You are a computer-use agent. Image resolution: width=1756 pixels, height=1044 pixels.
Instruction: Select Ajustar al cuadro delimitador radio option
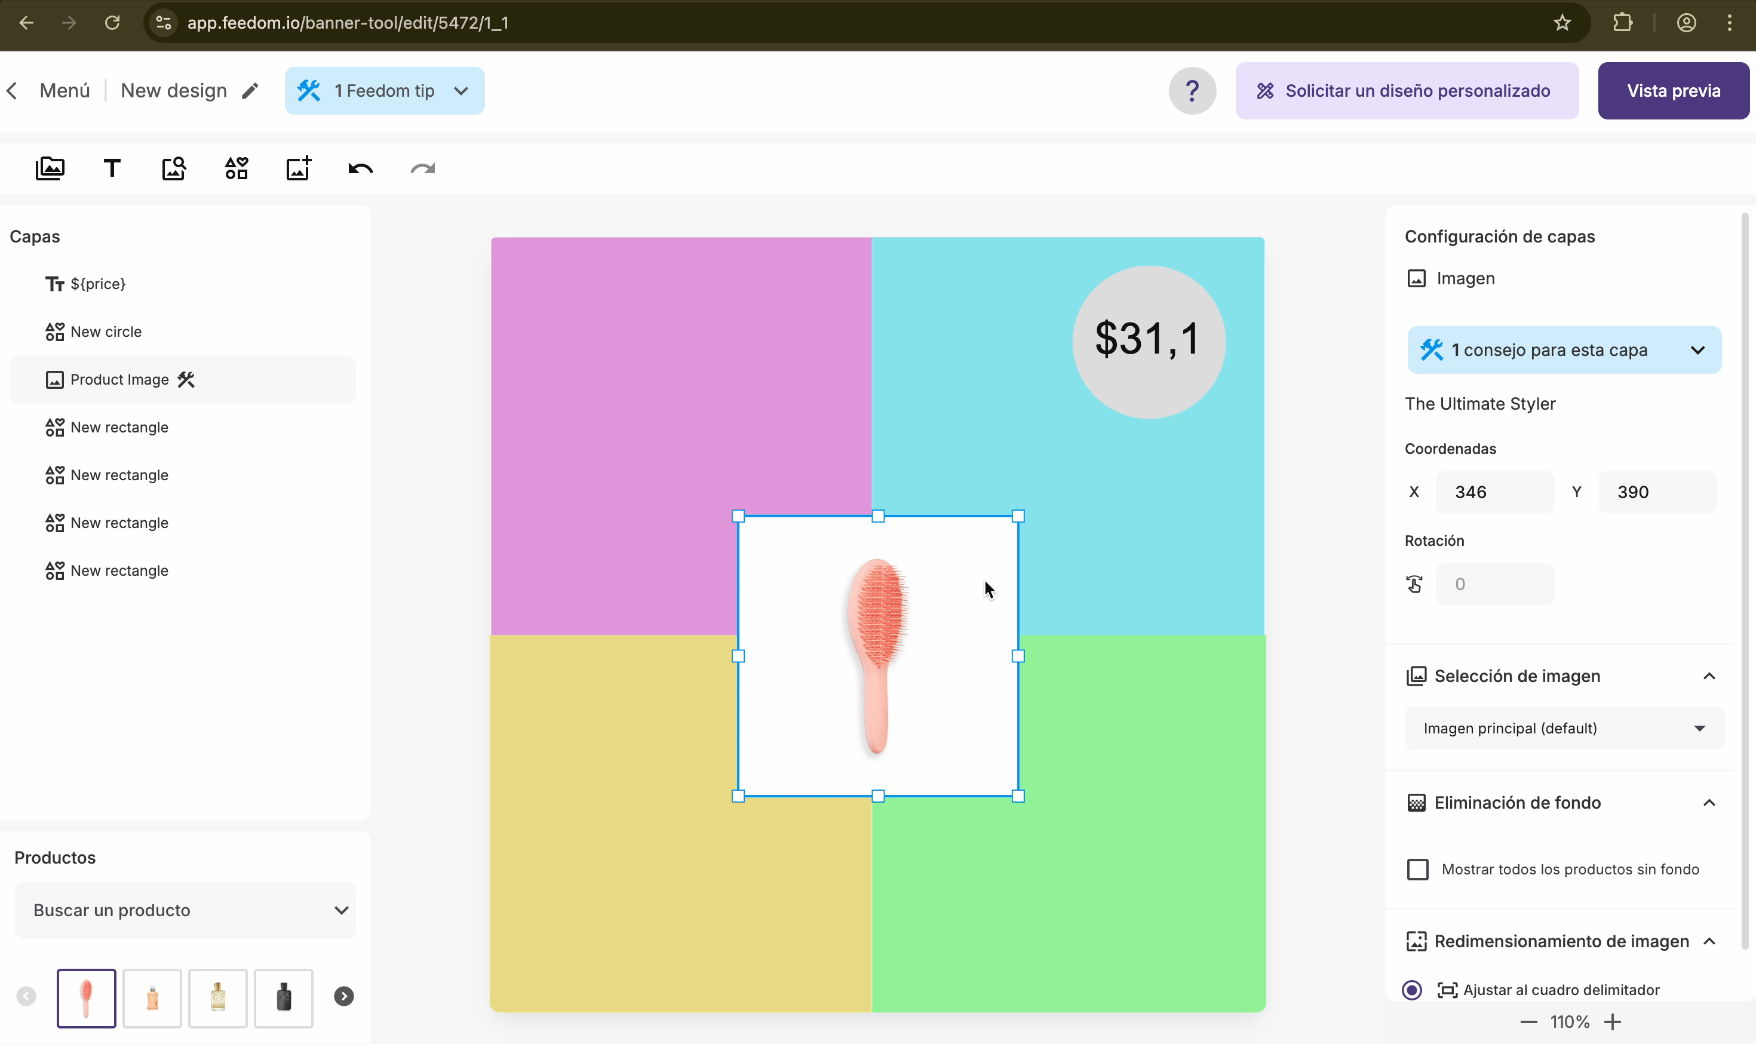pos(1411,990)
